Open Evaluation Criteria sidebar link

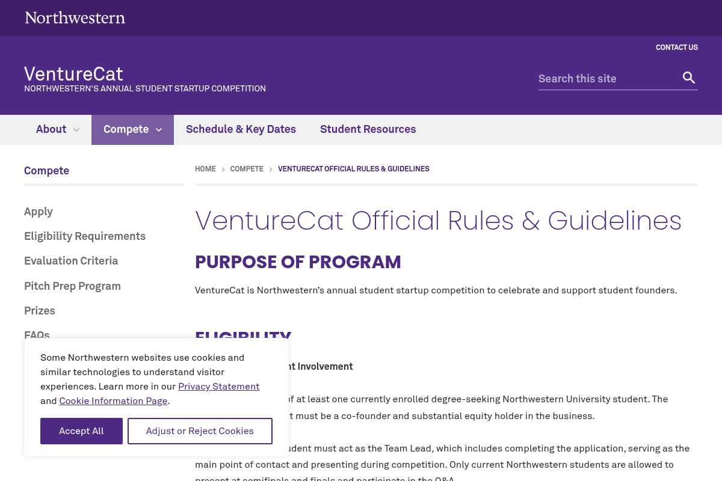(71, 261)
